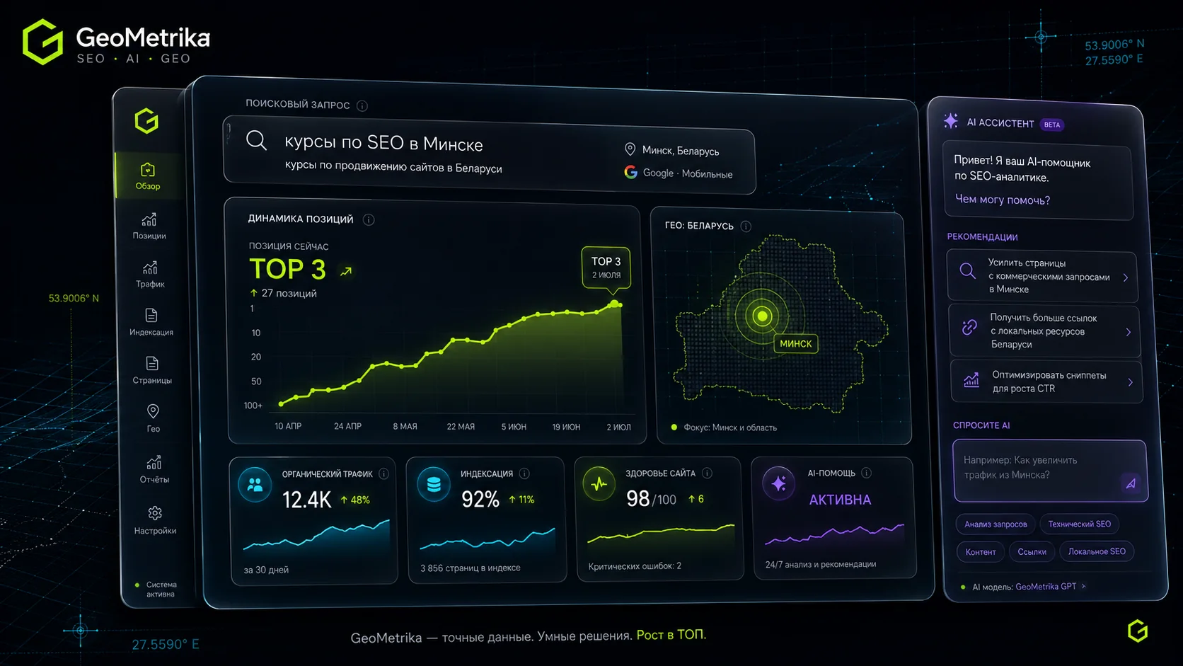Click info icon next to Динамика позиций

tap(369, 219)
